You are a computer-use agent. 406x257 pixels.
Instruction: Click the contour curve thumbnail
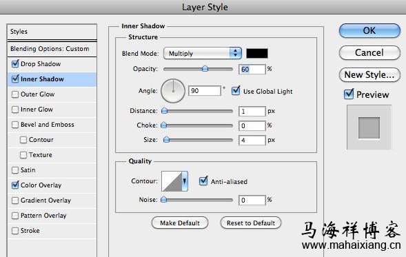[172, 181]
